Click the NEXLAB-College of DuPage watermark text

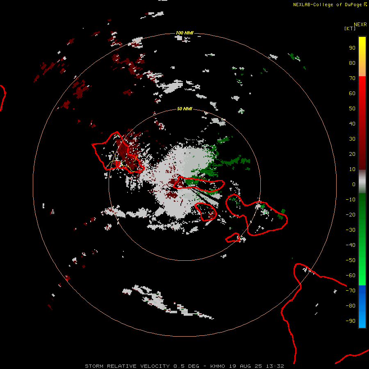330,5
